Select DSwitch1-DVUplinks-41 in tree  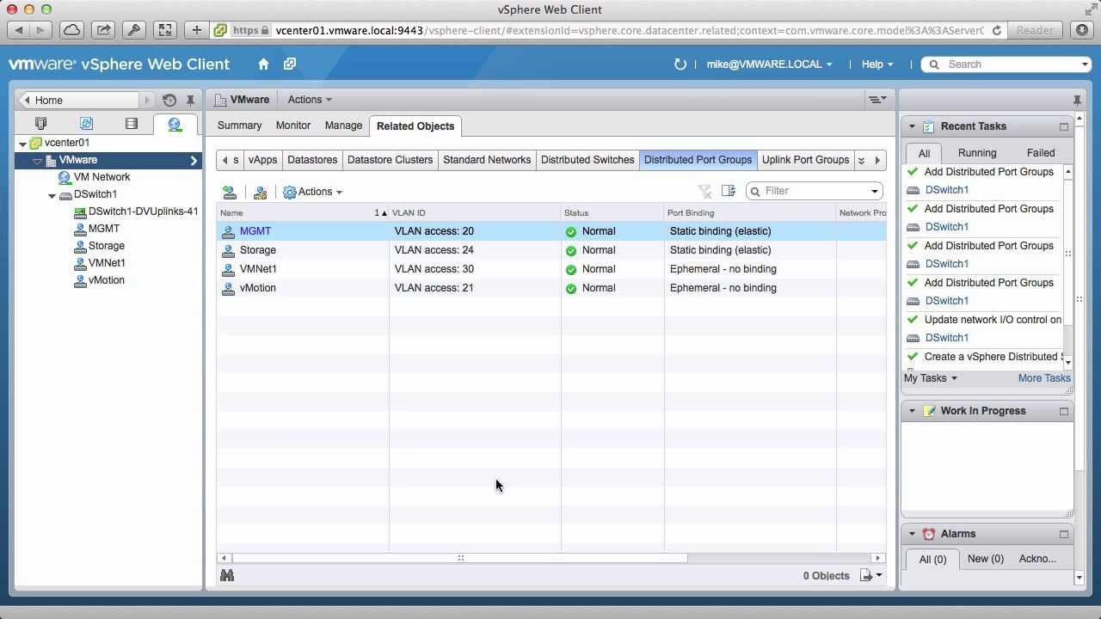click(143, 211)
